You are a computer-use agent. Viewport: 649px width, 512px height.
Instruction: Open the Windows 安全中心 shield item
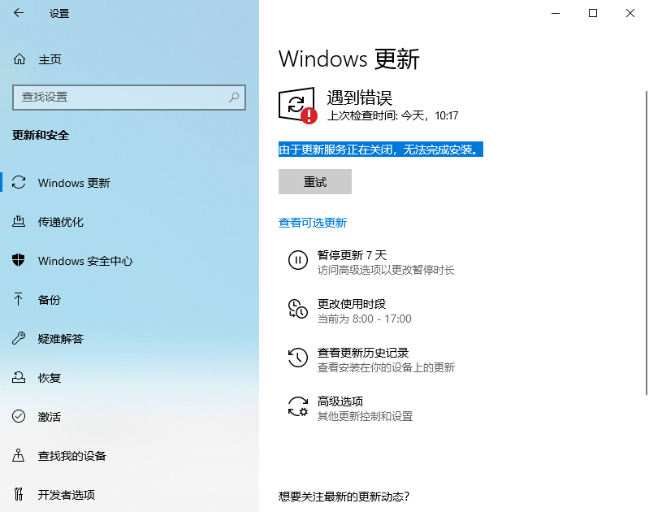pyautogui.click(x=85, y=261)
